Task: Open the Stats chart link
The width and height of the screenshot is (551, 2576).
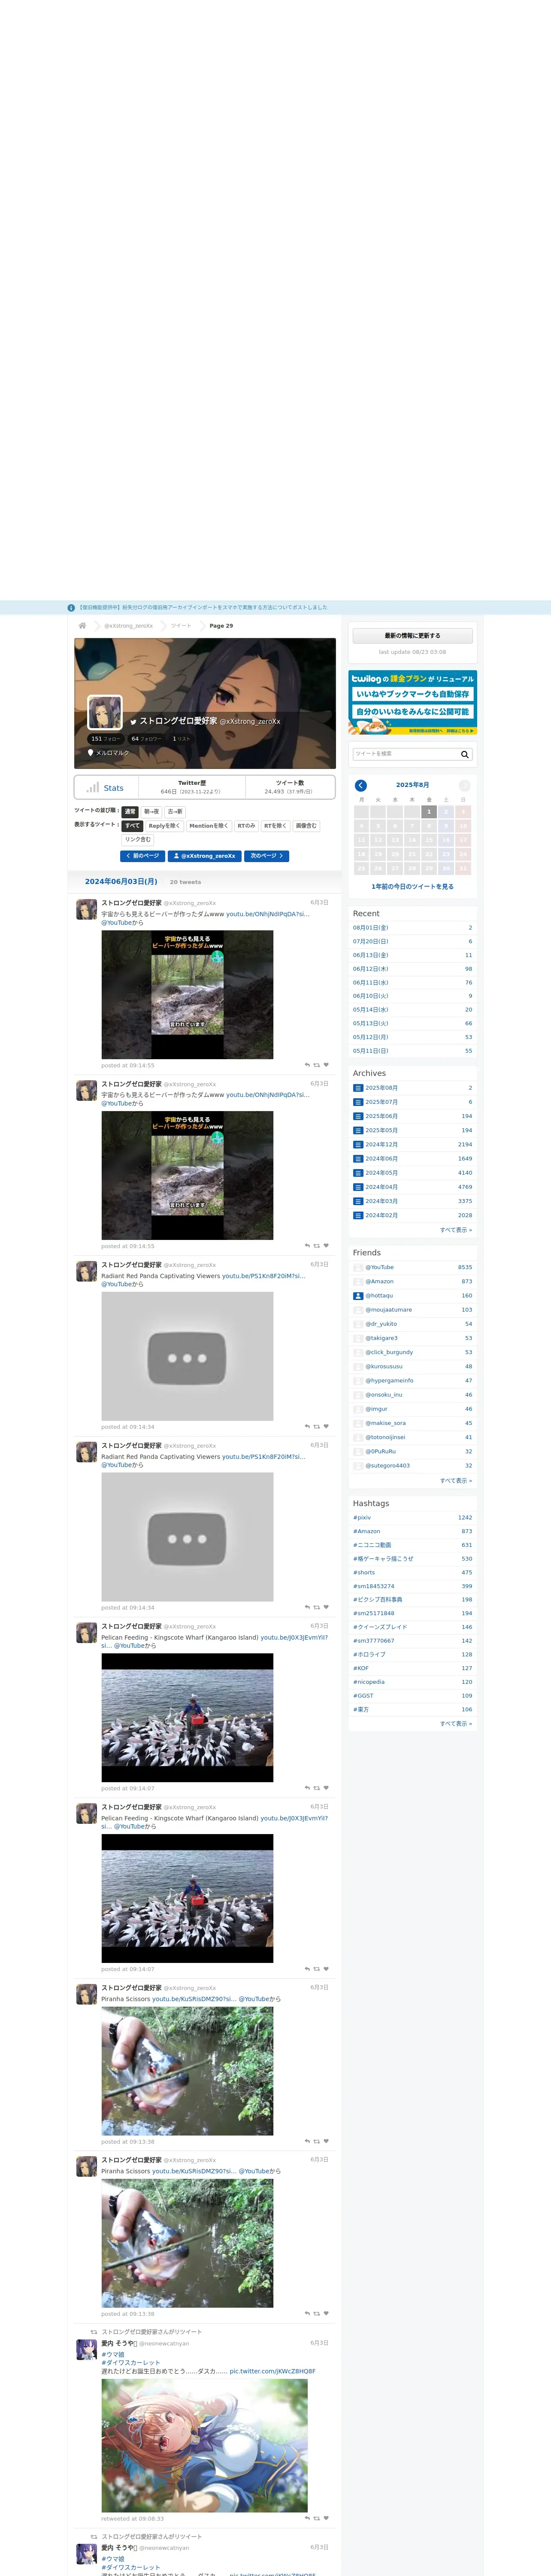Action: 105,788
